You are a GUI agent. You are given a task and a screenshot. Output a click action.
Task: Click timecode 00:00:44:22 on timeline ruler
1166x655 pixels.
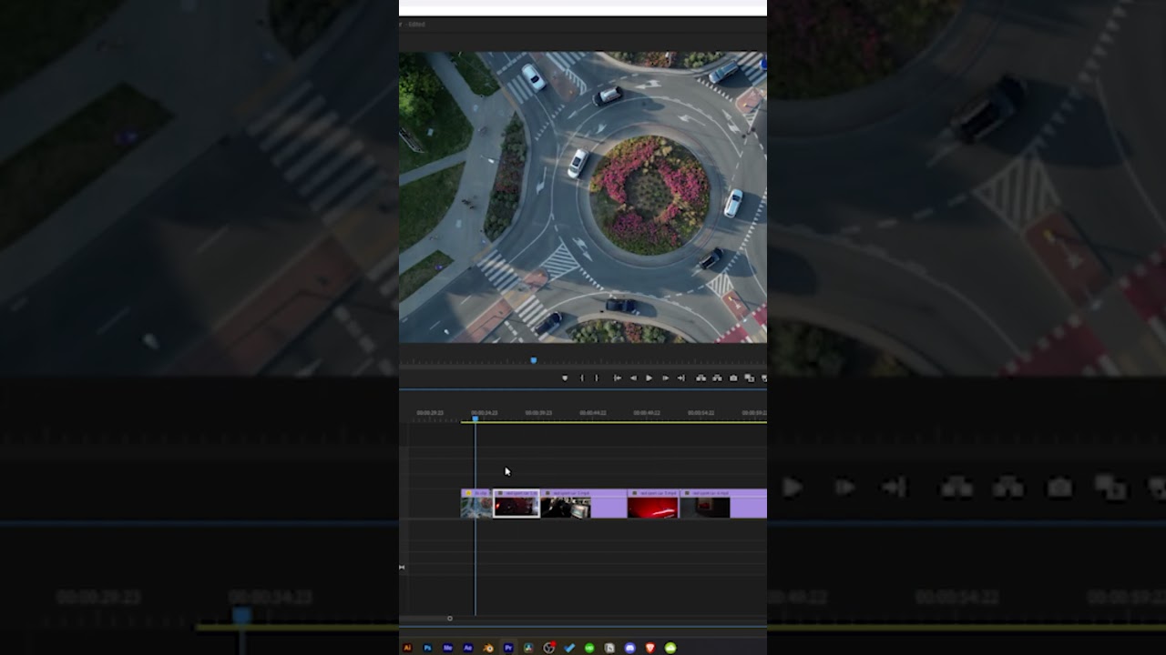click(593, 413)
